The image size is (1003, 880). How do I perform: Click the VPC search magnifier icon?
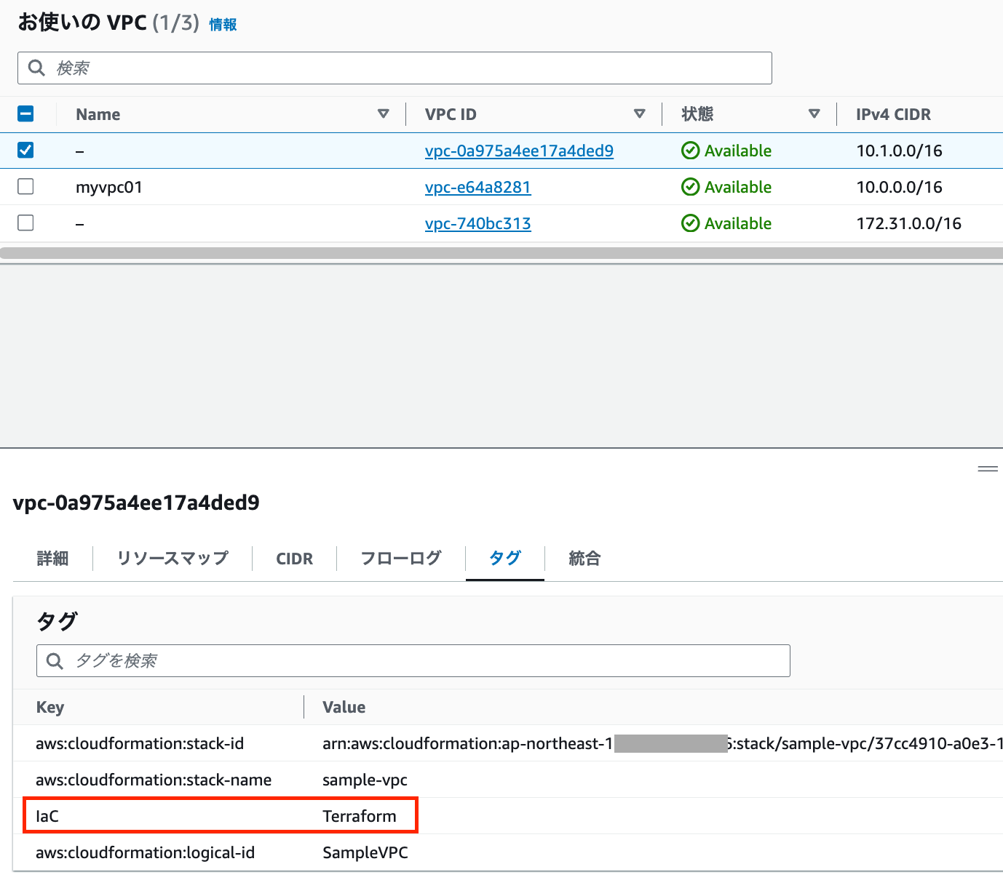36,68
